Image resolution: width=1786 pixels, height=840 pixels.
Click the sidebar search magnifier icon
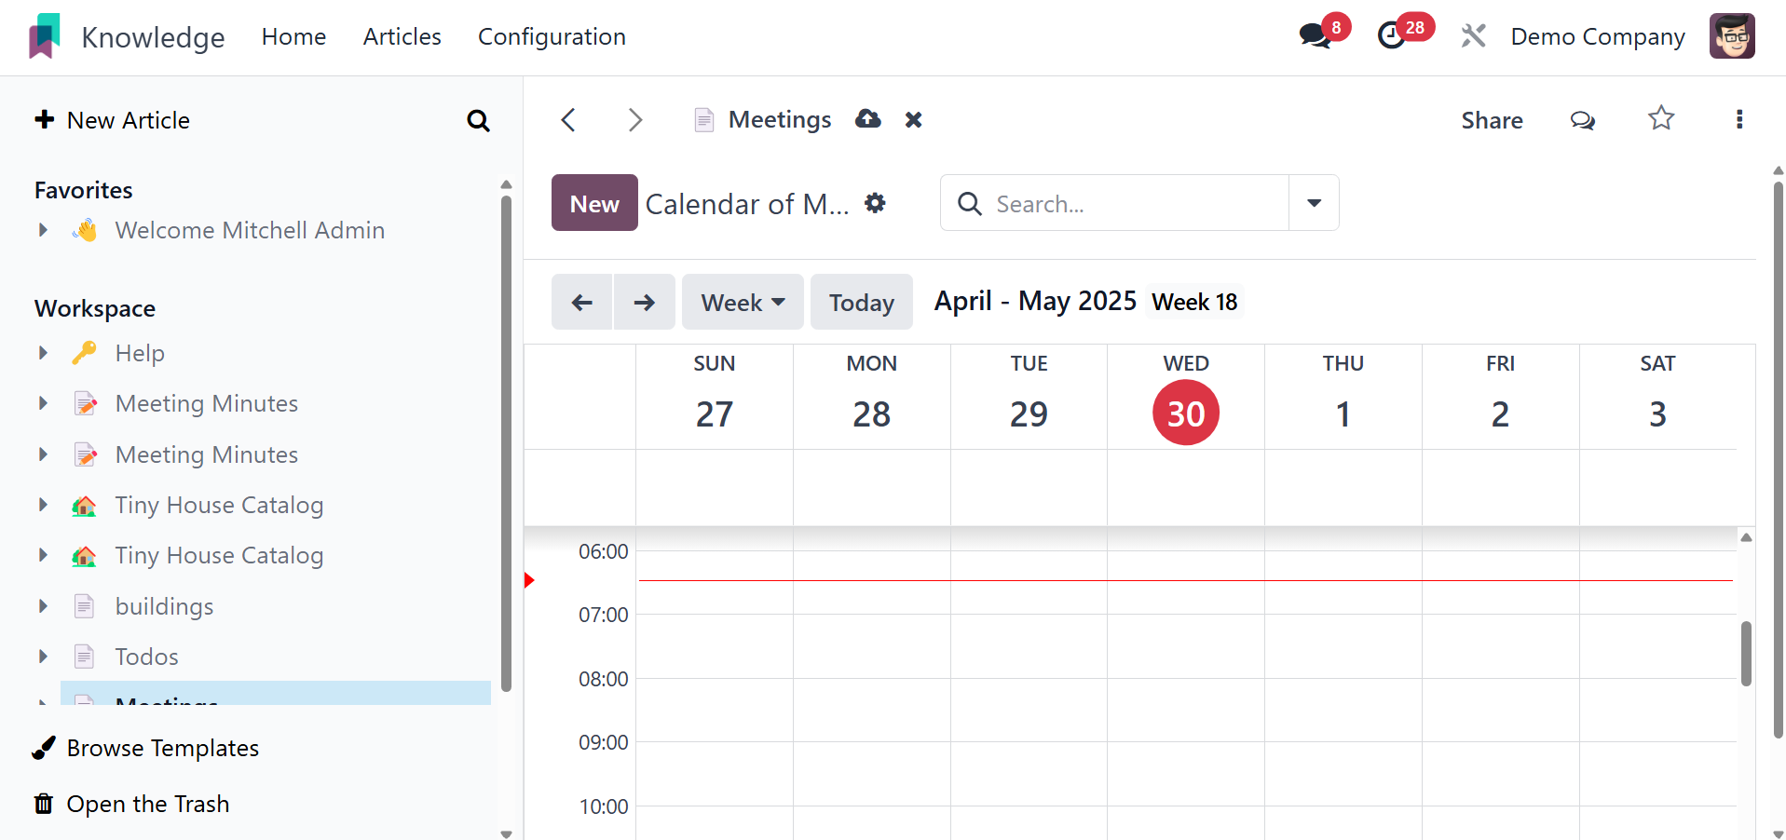pos(478,120)
